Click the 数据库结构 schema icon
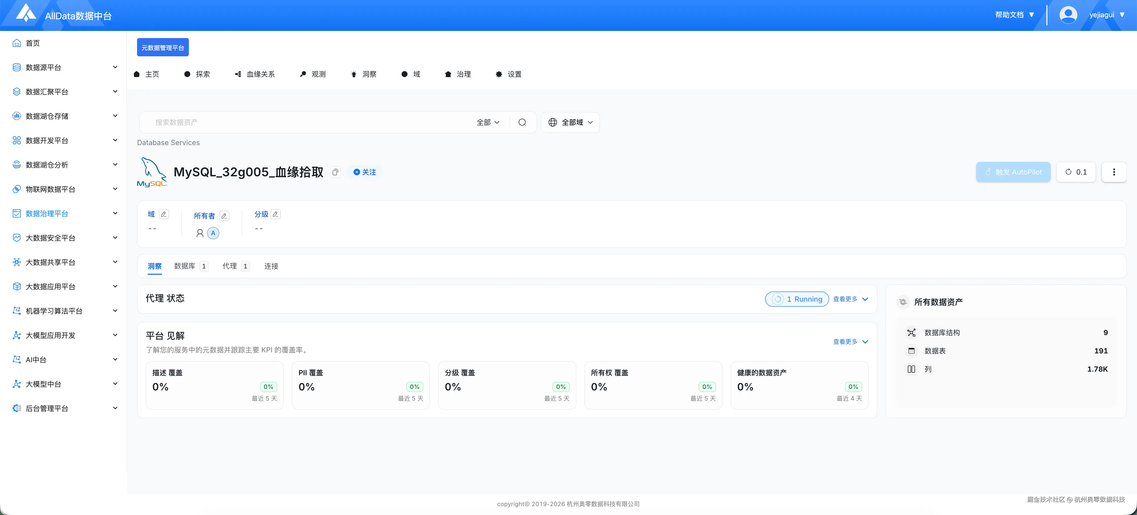 911,333
